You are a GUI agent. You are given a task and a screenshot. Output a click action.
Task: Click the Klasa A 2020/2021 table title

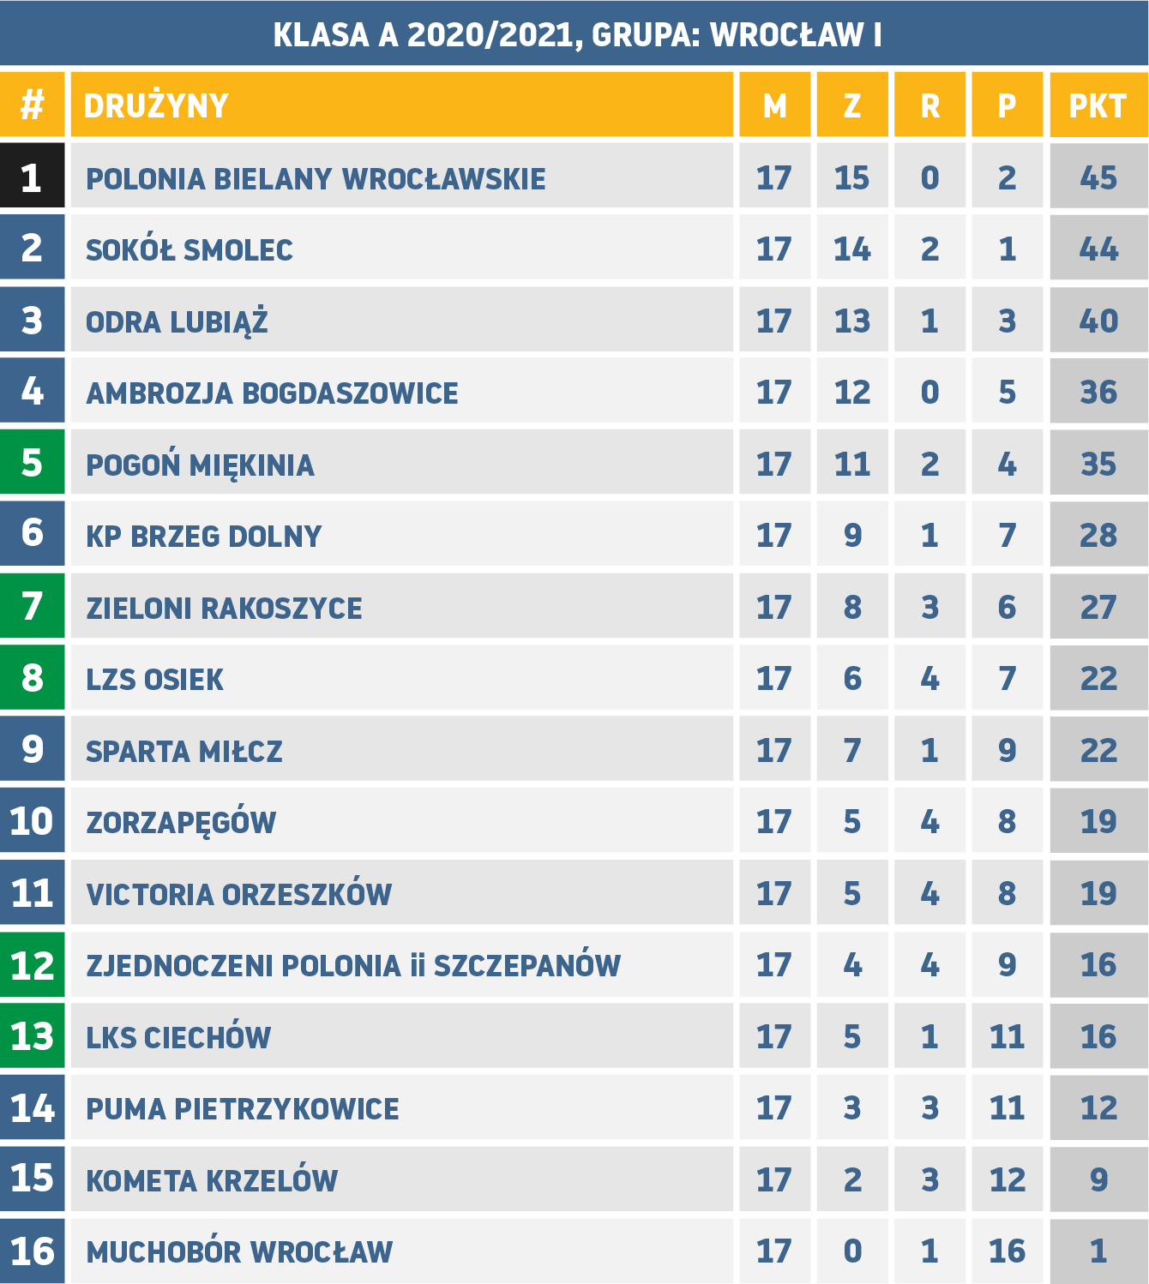pos(577,34)
